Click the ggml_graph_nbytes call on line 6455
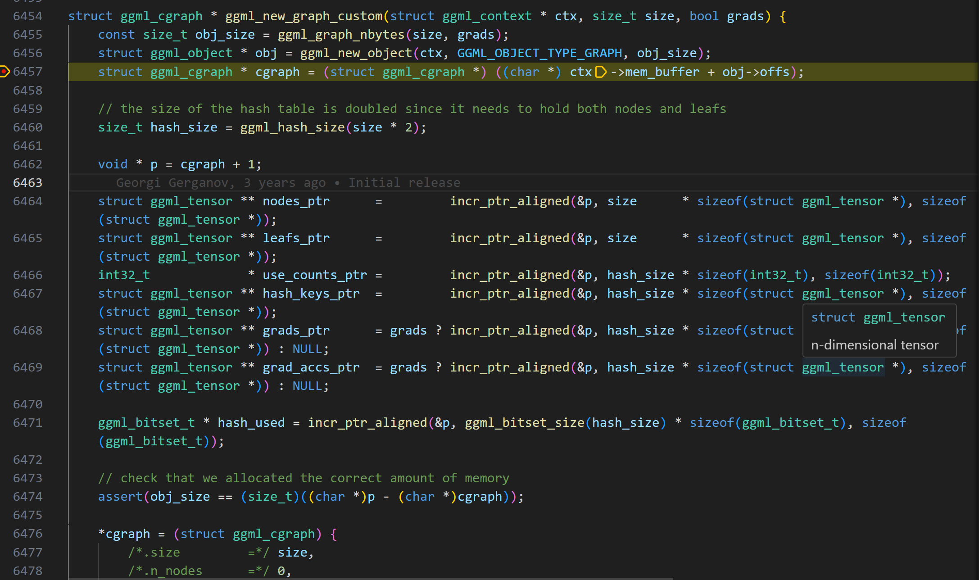Viewport: 979px width, 580px height. click(x=341, y=35)
